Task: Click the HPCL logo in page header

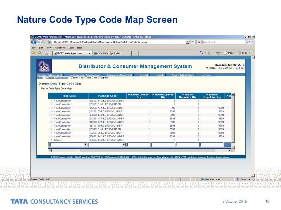Action: (44, 66)
